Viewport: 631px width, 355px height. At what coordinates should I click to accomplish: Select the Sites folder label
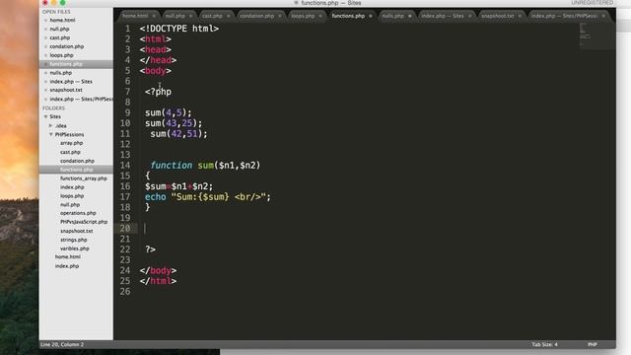point(55,116)
